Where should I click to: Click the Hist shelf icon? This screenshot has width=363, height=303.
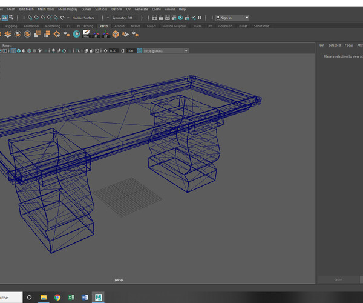[x=87, y=35]
